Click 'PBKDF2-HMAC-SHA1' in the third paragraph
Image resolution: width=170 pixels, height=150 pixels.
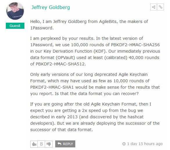click(52, 87)
